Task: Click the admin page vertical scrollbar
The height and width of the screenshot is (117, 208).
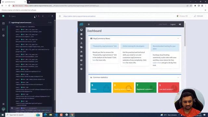Action: [185, 34]
